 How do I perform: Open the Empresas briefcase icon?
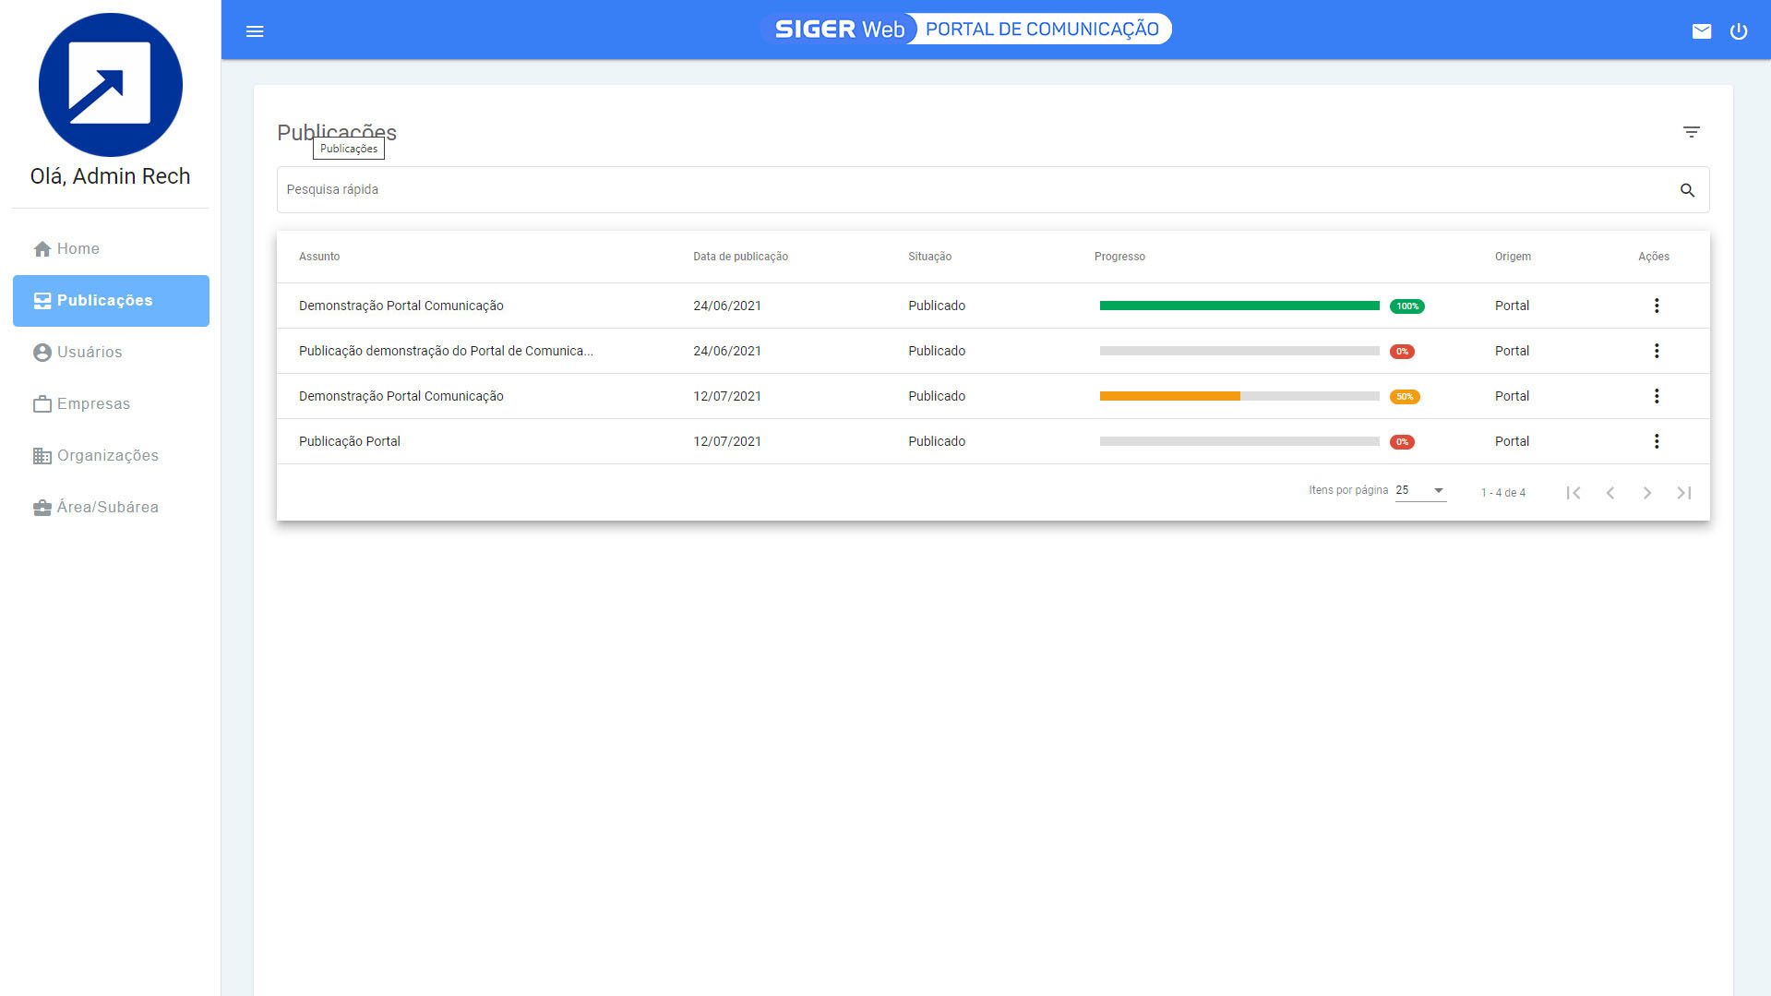(41, 403)
